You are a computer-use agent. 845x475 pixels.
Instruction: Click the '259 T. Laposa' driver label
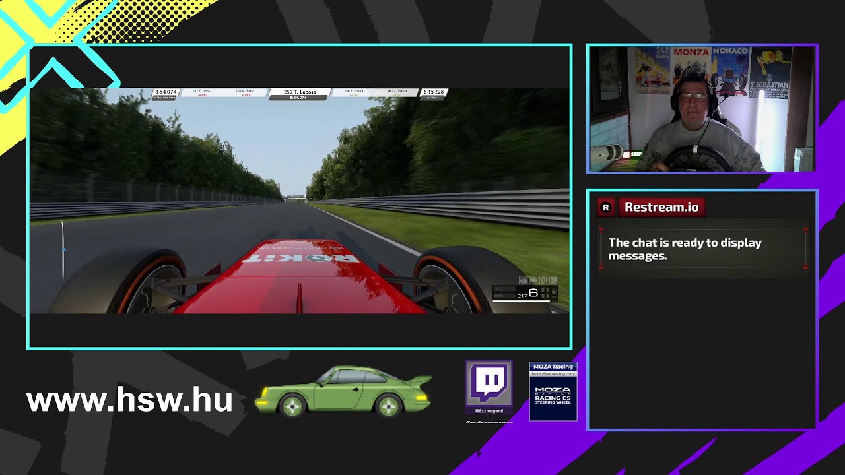(300, 92)
